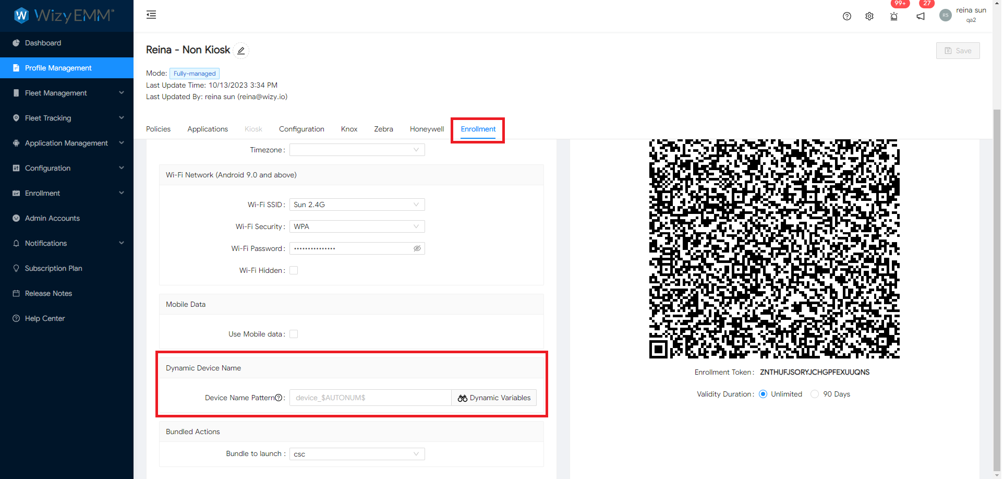Click the enrollment token ZNTHUFJSORYJCHGPFEXUUQNS
The width and height of the screenshot is (1004, 479).
coord(814,372)
